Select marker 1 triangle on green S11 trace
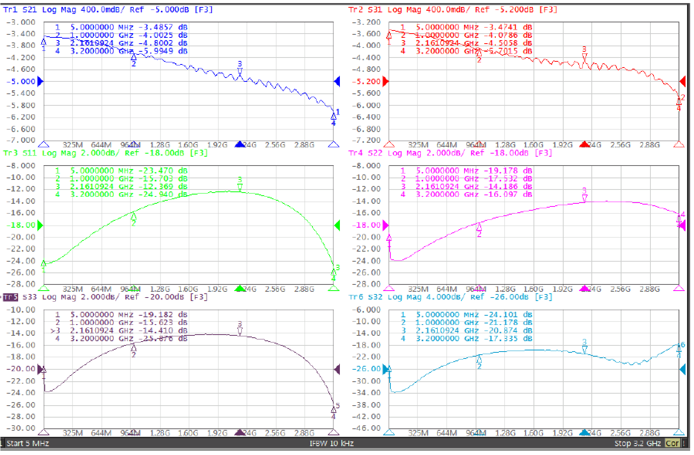 pos(44,263)
